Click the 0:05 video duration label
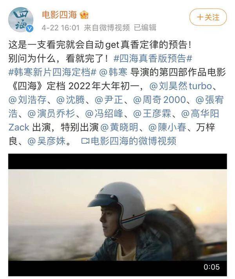235x279 pixels. point(211,267)
